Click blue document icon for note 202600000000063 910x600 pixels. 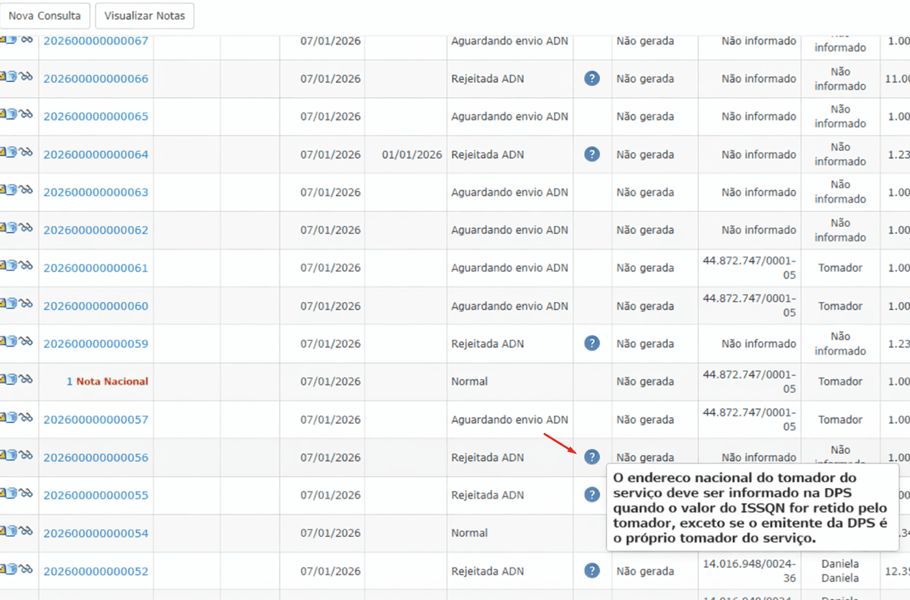point(12,190)
